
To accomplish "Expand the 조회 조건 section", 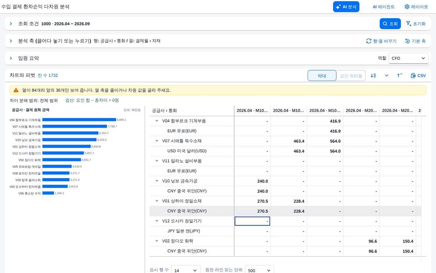I will (11, 24).
